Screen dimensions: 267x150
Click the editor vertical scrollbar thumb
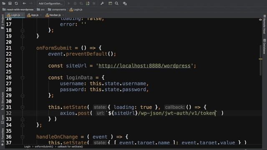(260, 60)
